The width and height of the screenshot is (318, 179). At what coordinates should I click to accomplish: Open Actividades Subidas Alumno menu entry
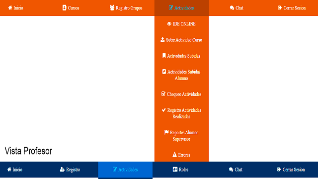pyautogui.click(x=181, y=75)
